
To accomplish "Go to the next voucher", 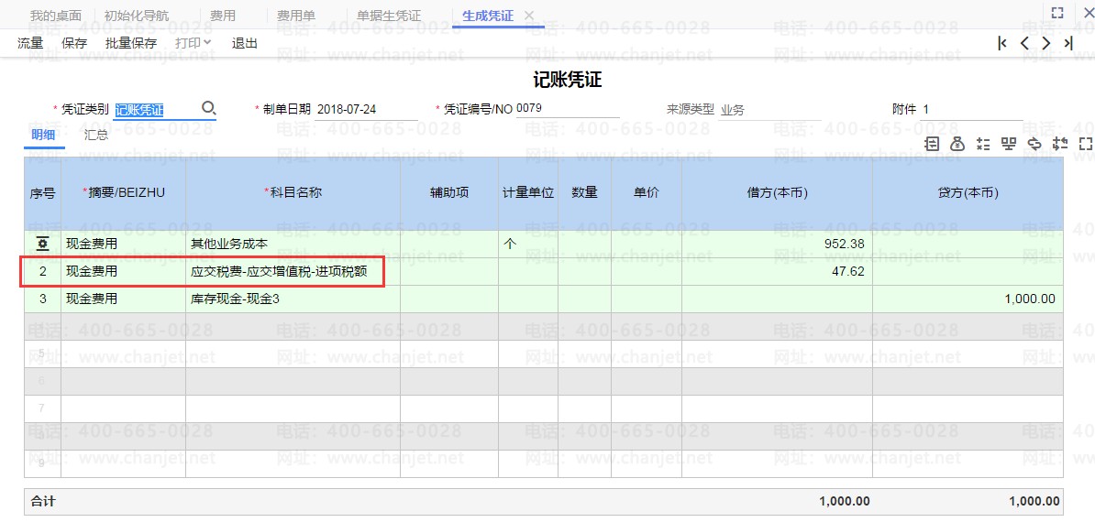I will 1045,42.
